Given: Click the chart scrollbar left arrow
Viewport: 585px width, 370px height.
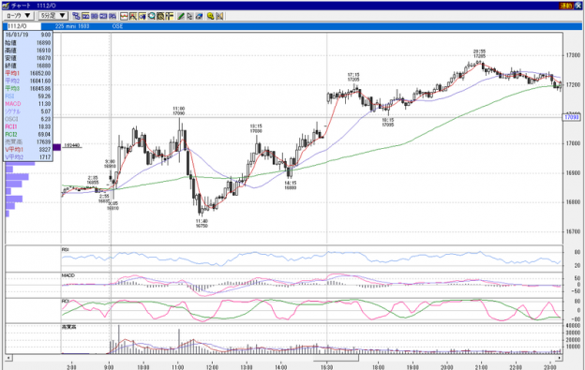Looking at the screenshot, I should point(8,358).
